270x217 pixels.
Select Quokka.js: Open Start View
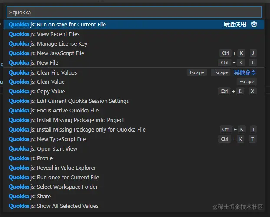[x=134, y=148]
